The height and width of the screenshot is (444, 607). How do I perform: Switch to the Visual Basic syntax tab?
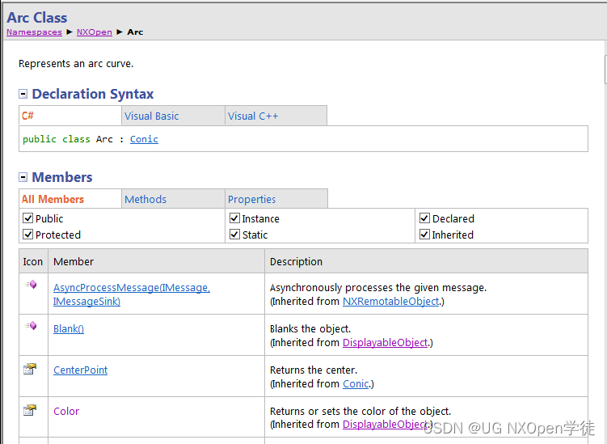152,116
